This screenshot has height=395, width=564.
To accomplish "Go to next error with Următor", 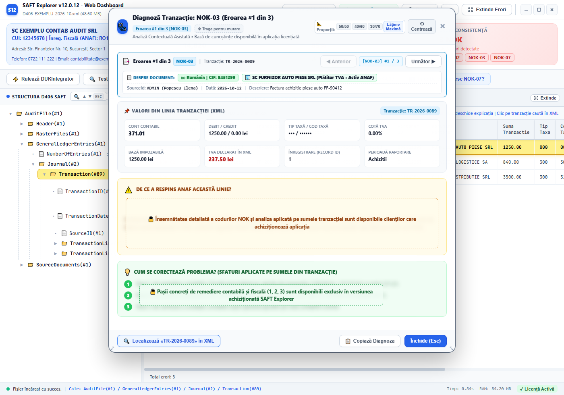I will coord(423,62).
